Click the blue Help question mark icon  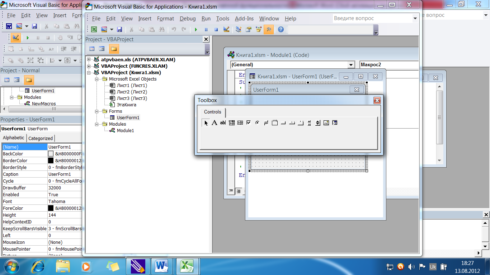[x=281, y=29]
